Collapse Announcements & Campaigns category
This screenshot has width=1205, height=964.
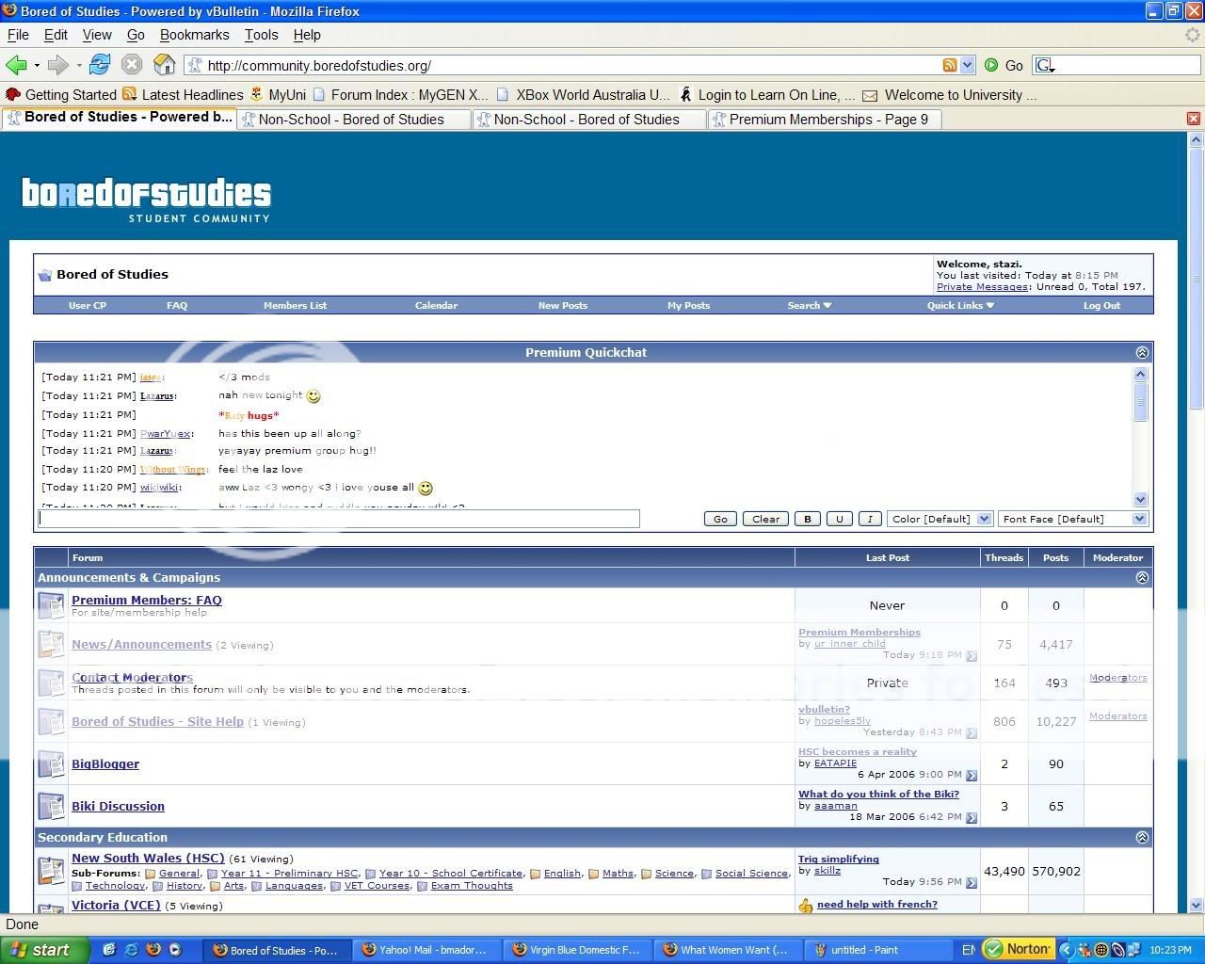point(1142,577)
